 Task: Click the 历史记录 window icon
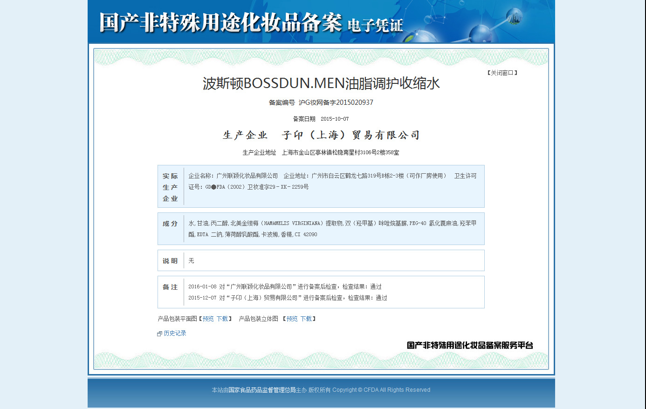159,334
